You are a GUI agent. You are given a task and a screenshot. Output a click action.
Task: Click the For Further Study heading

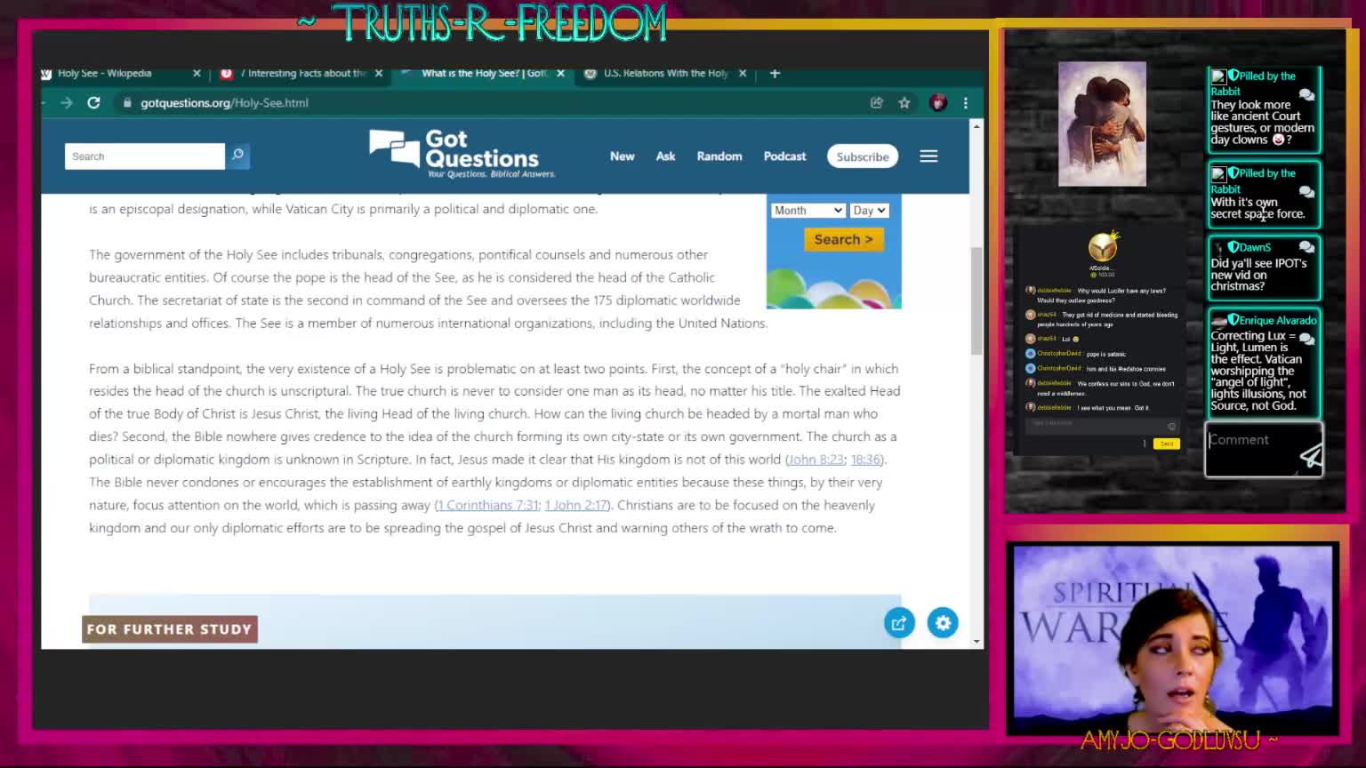[170, 629]
